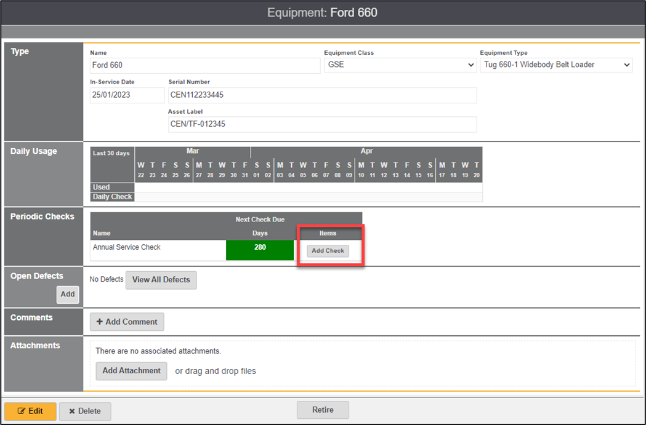The width and height of the screenshot is (646, 425).
Task: Click the Edit button with pencil icon
Action: click(x=30, y=411)
